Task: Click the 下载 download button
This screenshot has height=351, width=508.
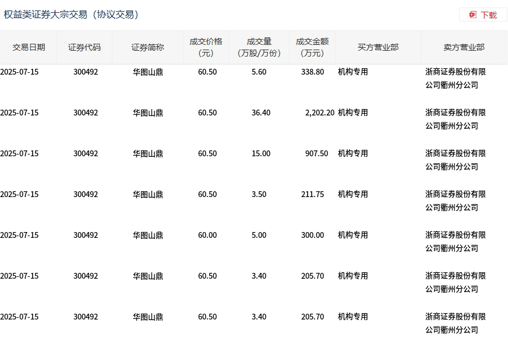Action: pyautogui.click(x=483, y=15)
